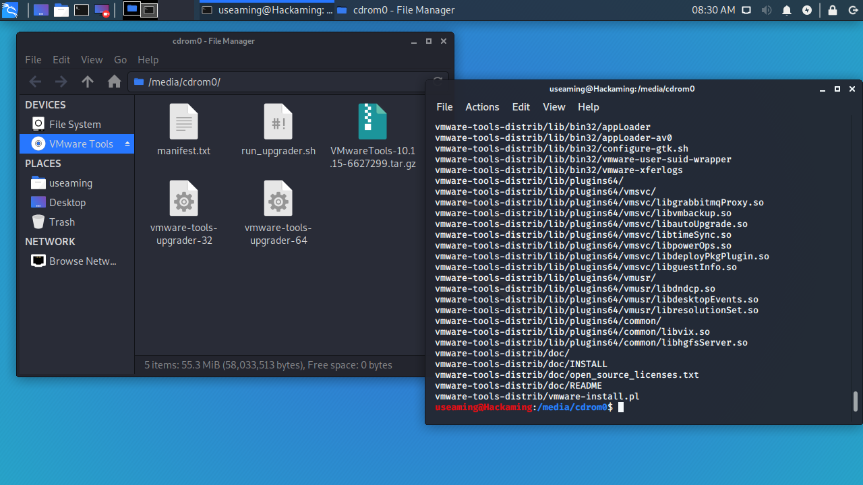This screenshot has width=863, height=485.
Task: Select the manifest.txt file icon
Action: (x=183, y=122)
